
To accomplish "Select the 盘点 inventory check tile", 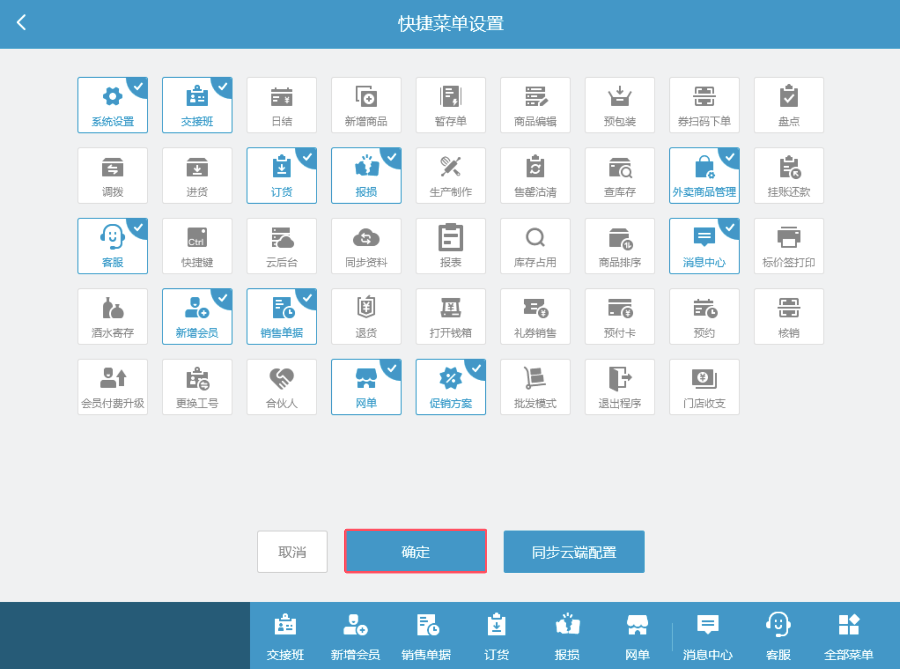I will click(x=788, y=105).
